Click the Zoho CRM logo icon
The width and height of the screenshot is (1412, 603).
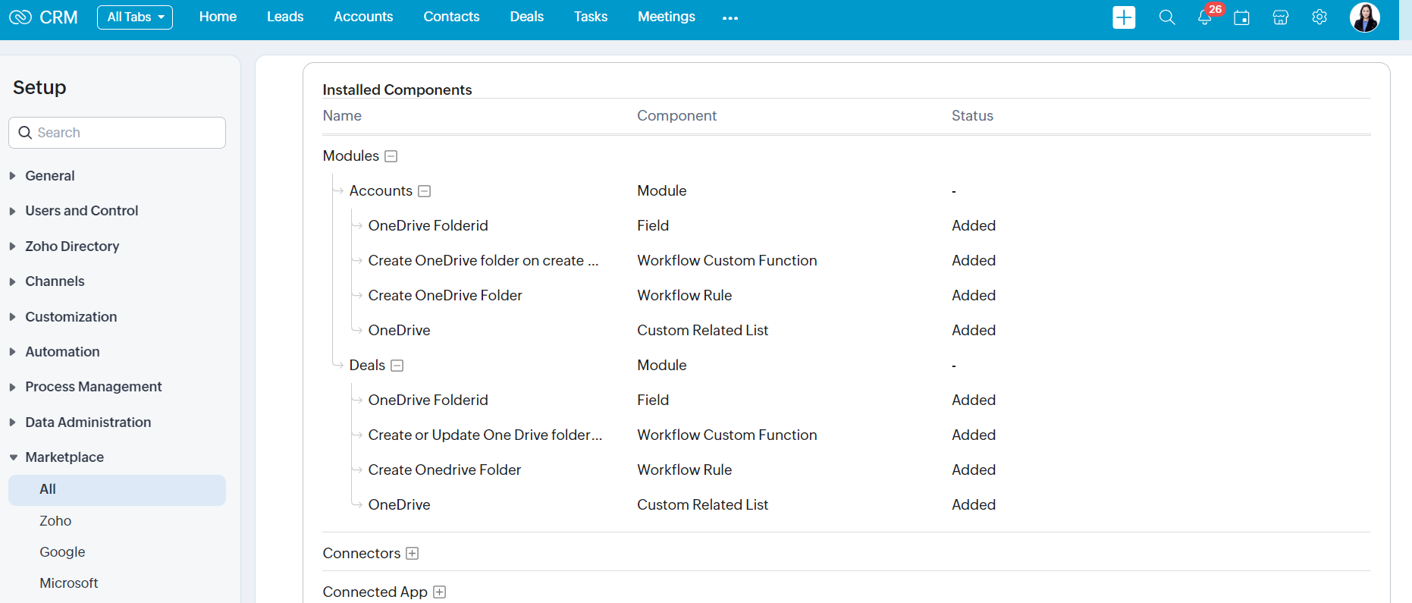point(20,17)
